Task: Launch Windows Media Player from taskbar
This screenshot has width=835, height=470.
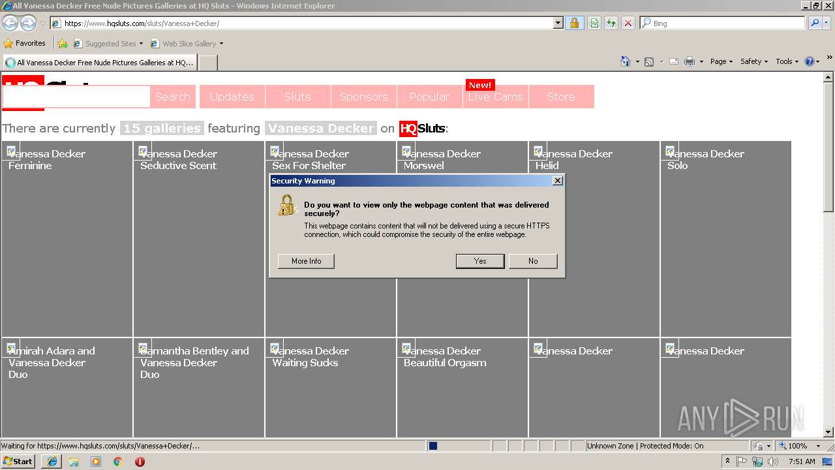Action: [96, 462]
